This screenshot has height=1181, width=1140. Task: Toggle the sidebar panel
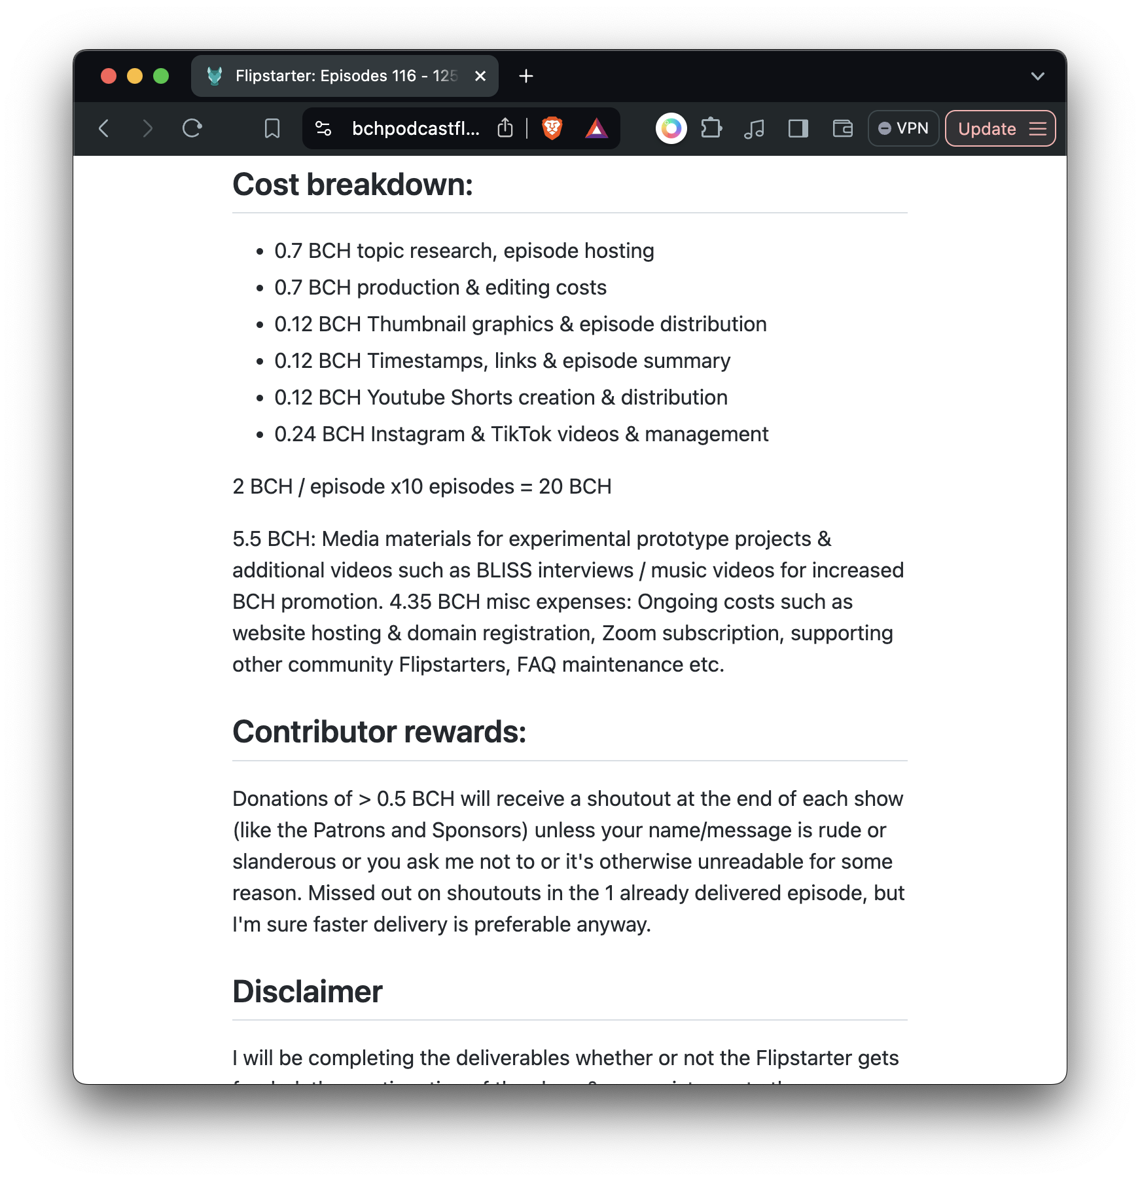tap(798, 128)
